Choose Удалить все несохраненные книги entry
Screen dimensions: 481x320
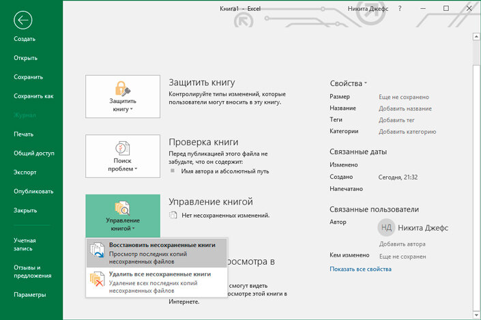coord(156,282)
